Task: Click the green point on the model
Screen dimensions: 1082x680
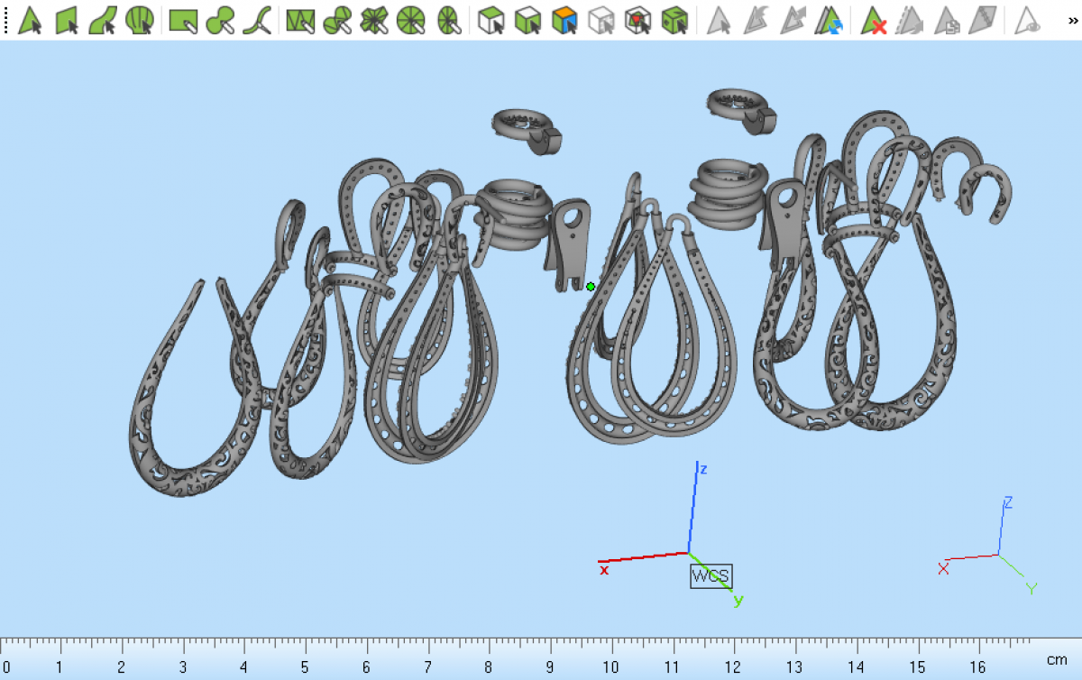Action: (591, 287)
